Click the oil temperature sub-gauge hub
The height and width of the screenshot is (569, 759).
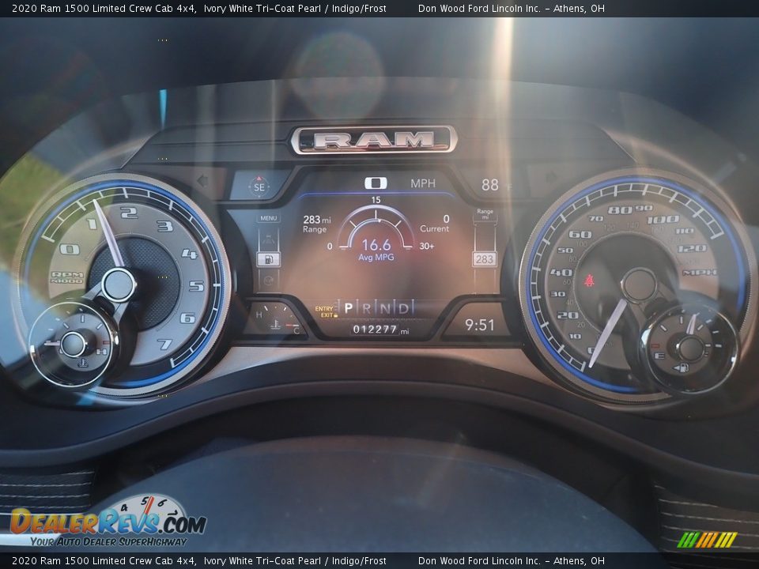73,344
